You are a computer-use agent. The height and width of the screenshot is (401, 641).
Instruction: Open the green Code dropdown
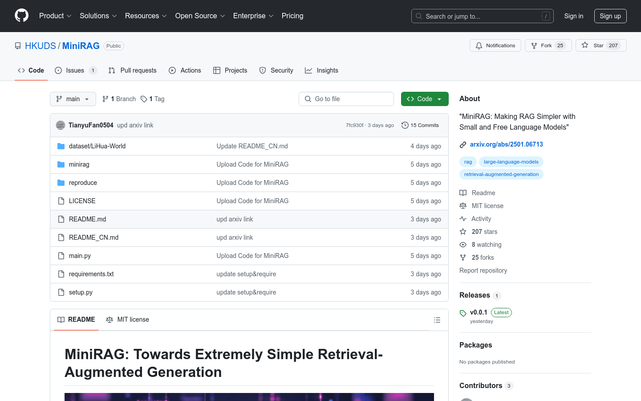[x=425, y=99]
